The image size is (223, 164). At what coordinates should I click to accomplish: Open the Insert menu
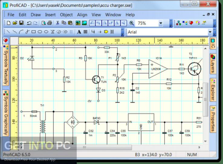[50, 14]
